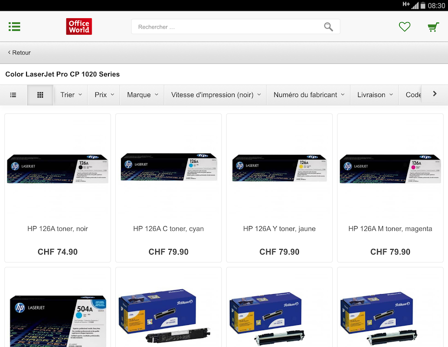448x347 pixels.
Task: Switch to list view layout
Action: point(13,95)
